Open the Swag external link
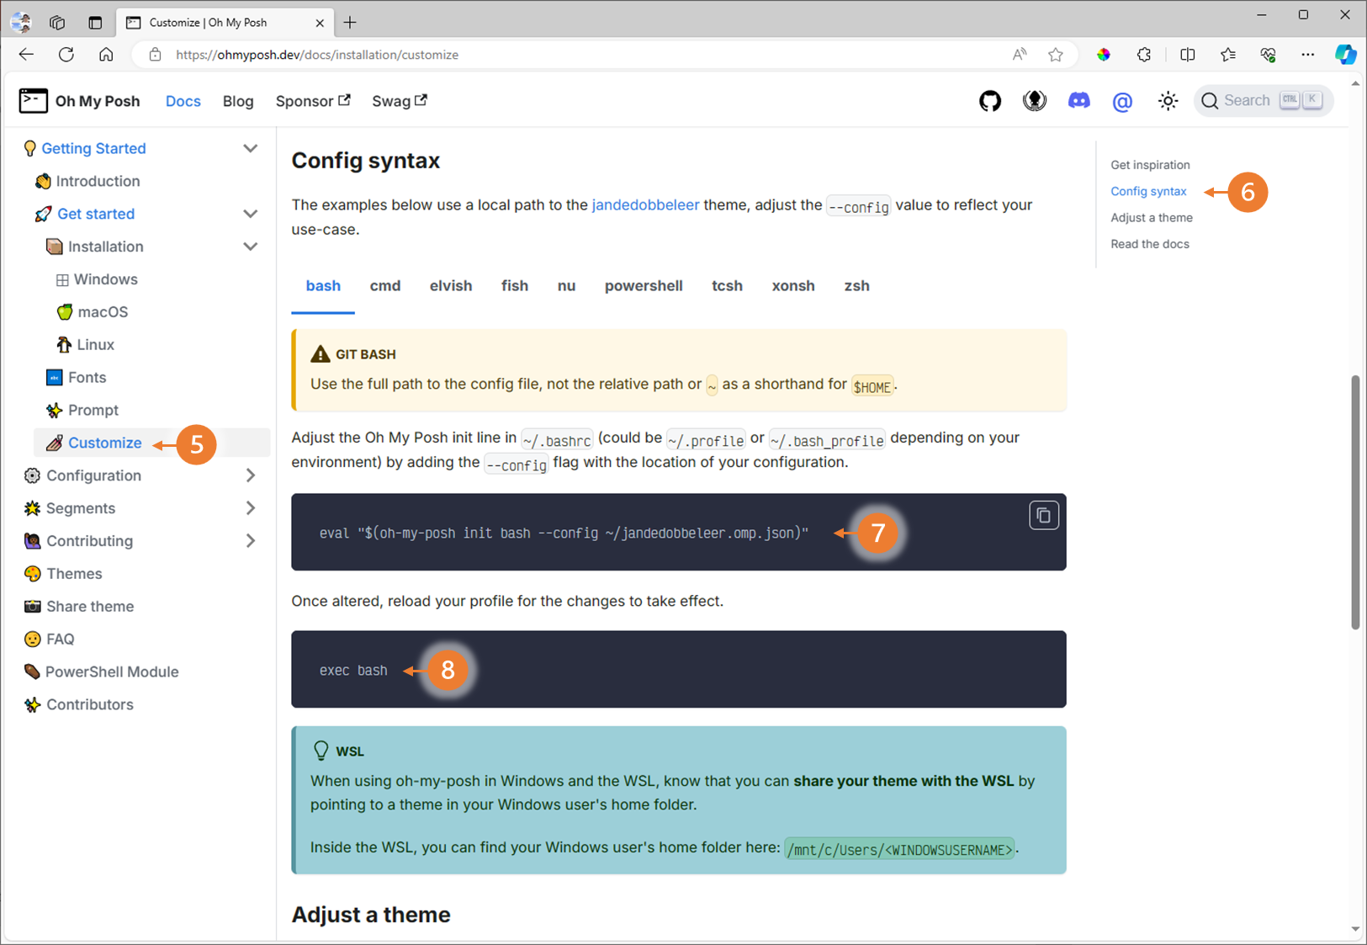This screenshot has width=1367, height=945. [400, 101]
